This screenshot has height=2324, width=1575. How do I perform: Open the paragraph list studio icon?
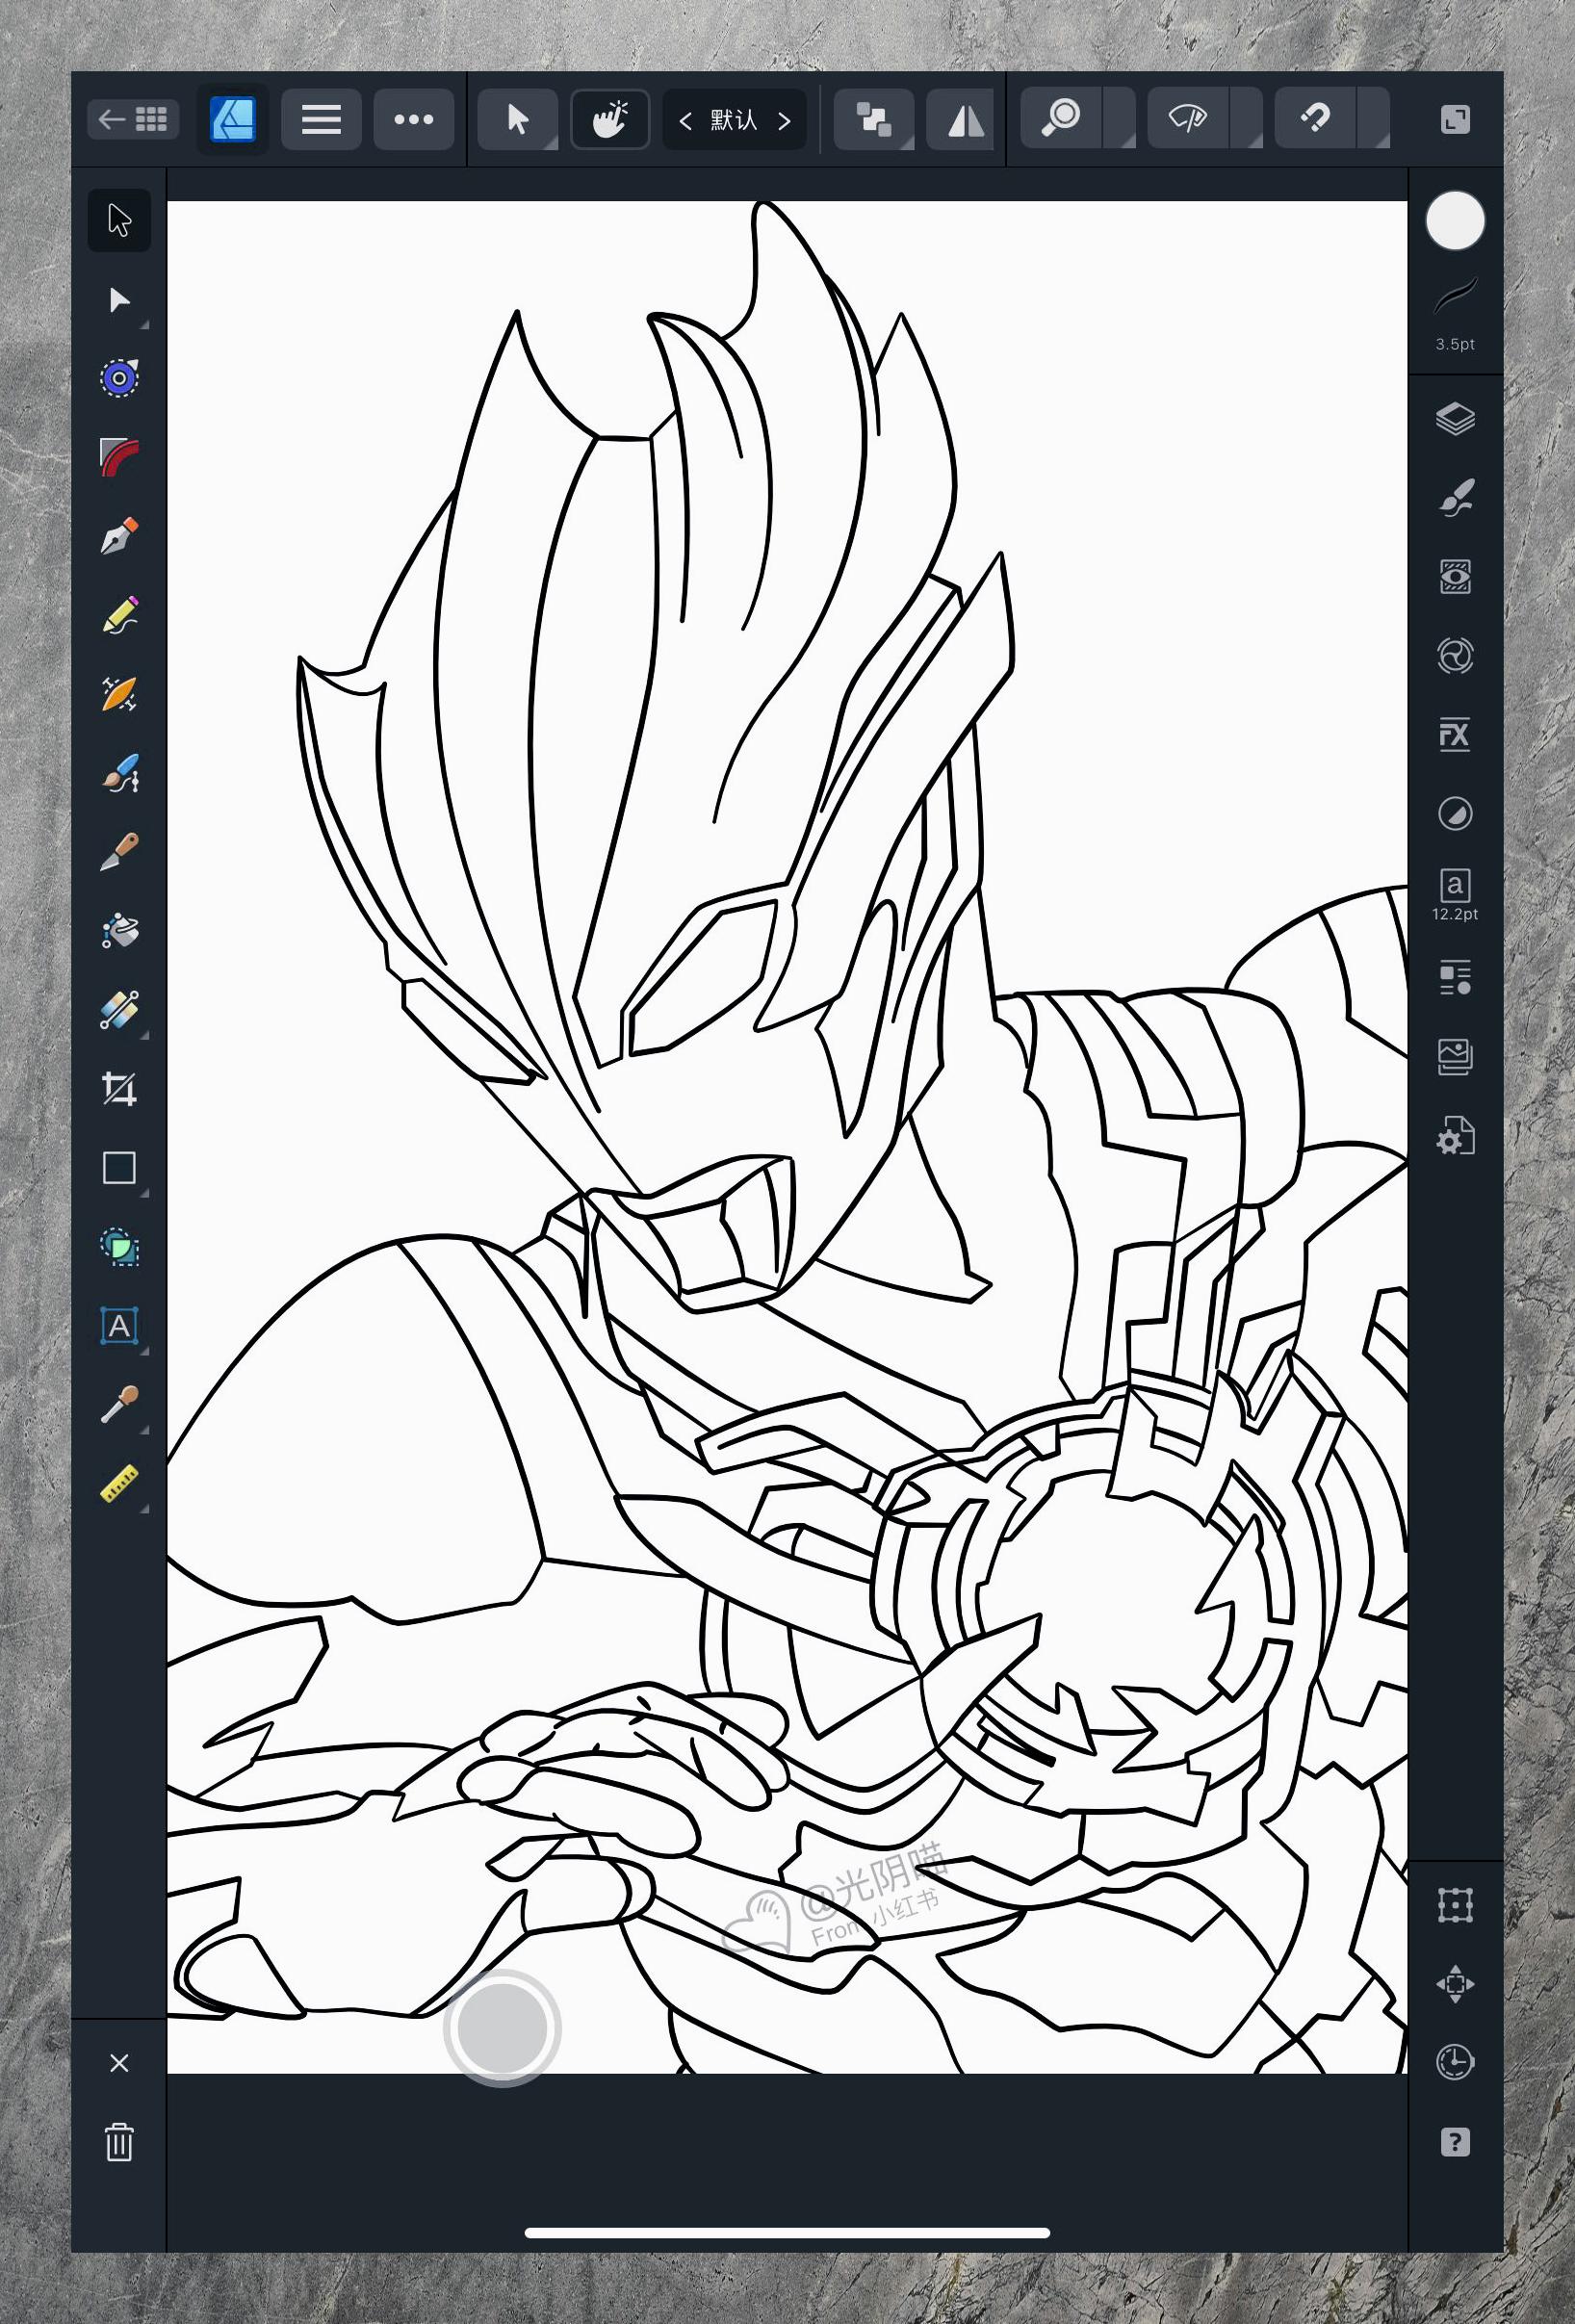coord(1455,977)
